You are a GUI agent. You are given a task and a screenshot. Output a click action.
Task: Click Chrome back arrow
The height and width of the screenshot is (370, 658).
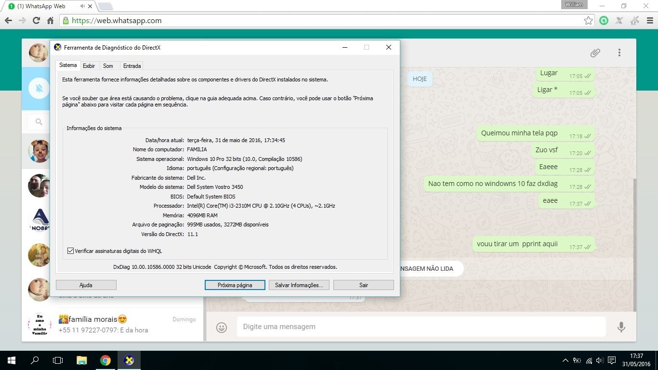coord(8,21)
